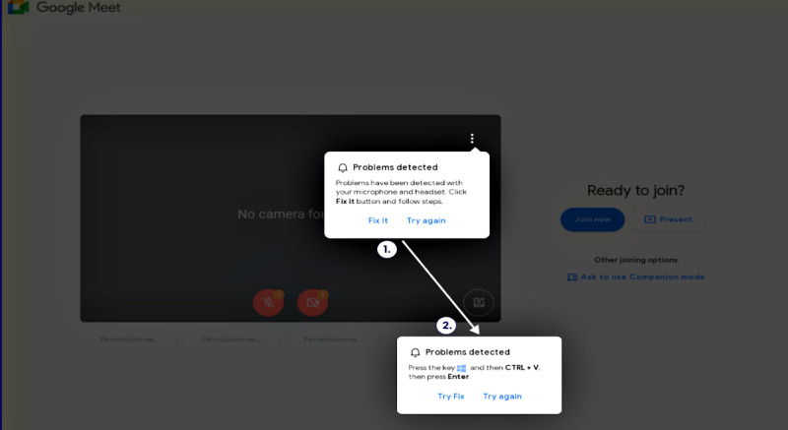Screen dimensions: 788x430
Task: Turn on the camera button
Action: [x=312, y=302]
